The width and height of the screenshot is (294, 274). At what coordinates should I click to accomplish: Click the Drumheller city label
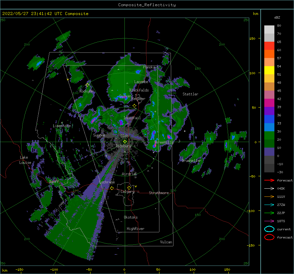191,161
